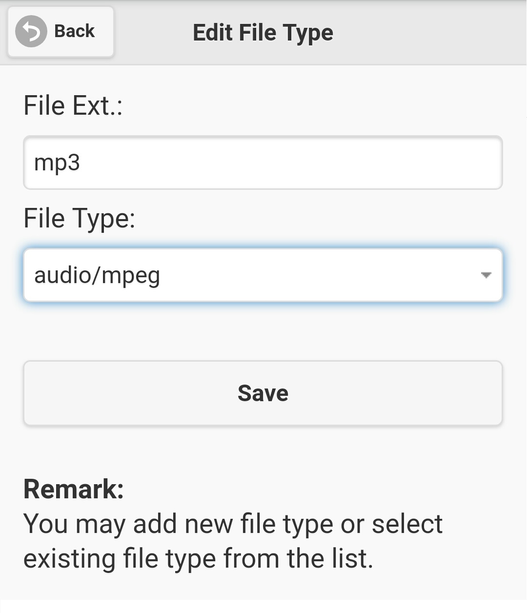Click the "File Type:" label
The height and width of the screenshot is (613, 527).
pos(79,218)
